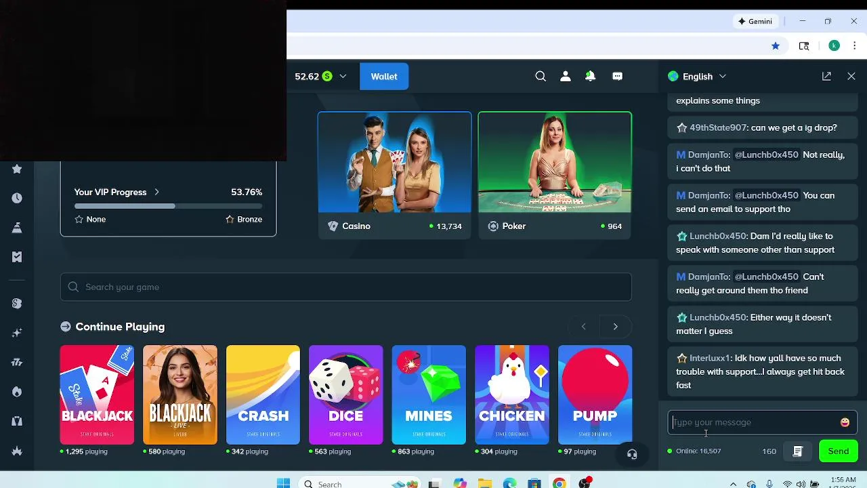Image resolution: width=867 pixels, height=488 pixels.
Task: Open Microsoft Store from taskbar
Action: pos(534,483)
